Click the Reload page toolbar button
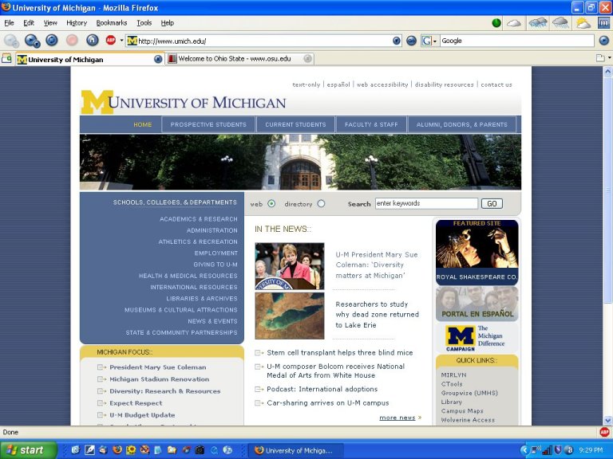 coord(52,41)
